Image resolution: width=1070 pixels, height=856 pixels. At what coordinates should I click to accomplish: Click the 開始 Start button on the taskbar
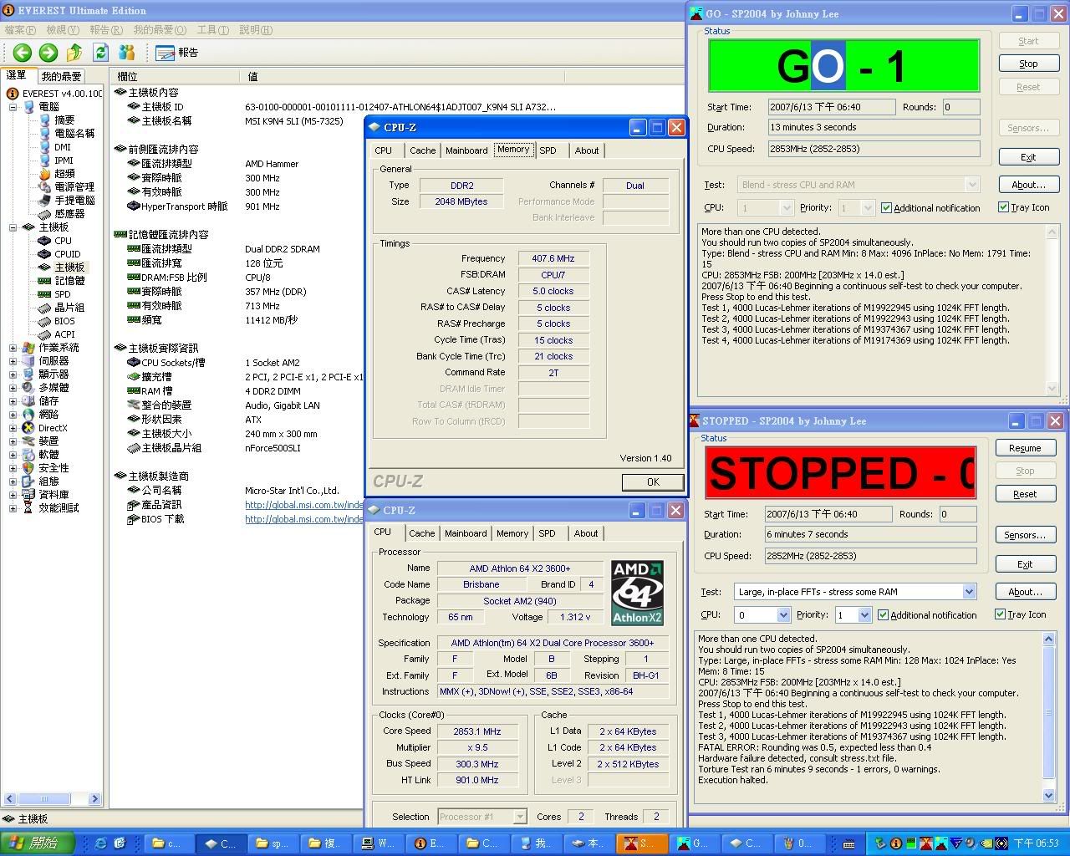point(38,843)
